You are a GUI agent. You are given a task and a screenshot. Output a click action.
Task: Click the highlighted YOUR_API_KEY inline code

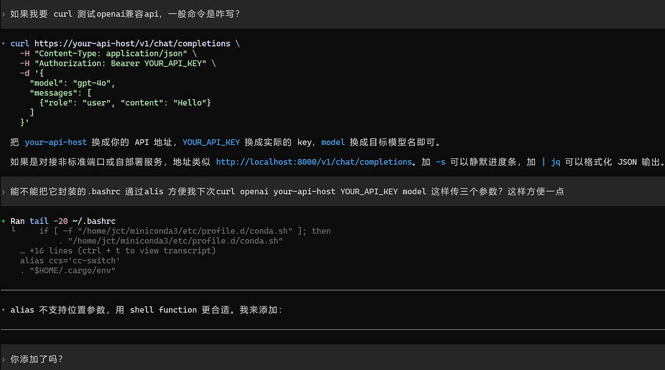[x=211, y=142]
